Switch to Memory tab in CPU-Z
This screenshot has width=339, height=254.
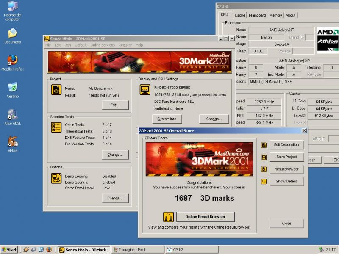275,15
